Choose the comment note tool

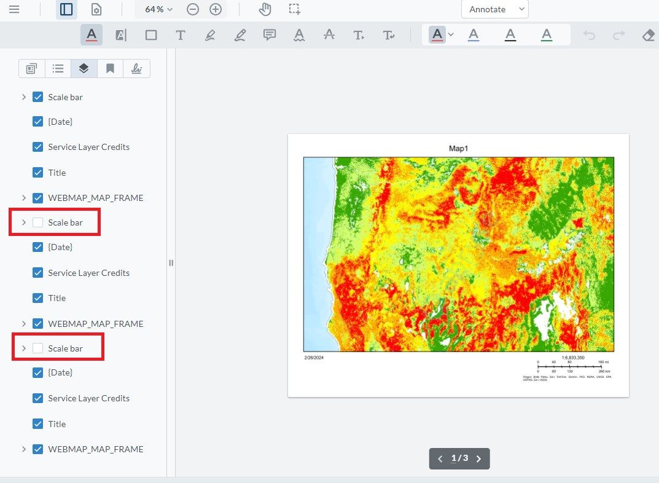[x=269, y=35]
